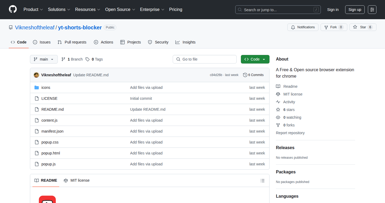Switch to the Issues tab
This screenshot has width=385, height=203.
(42, 42)
